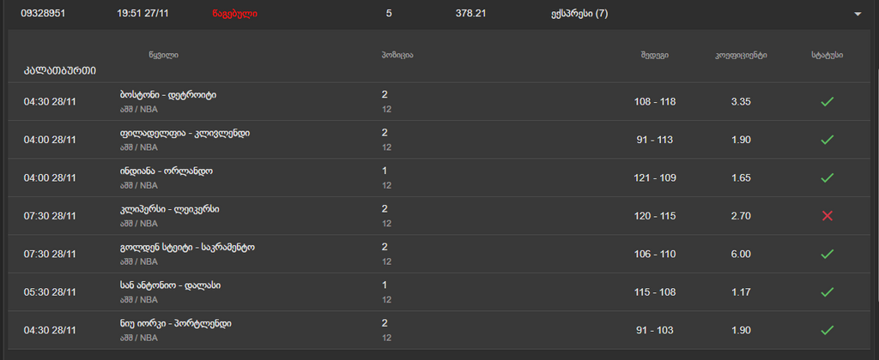Click the შედეგი column header
Viewport: 879px width, 360px height.
click(x=654, y=55)
